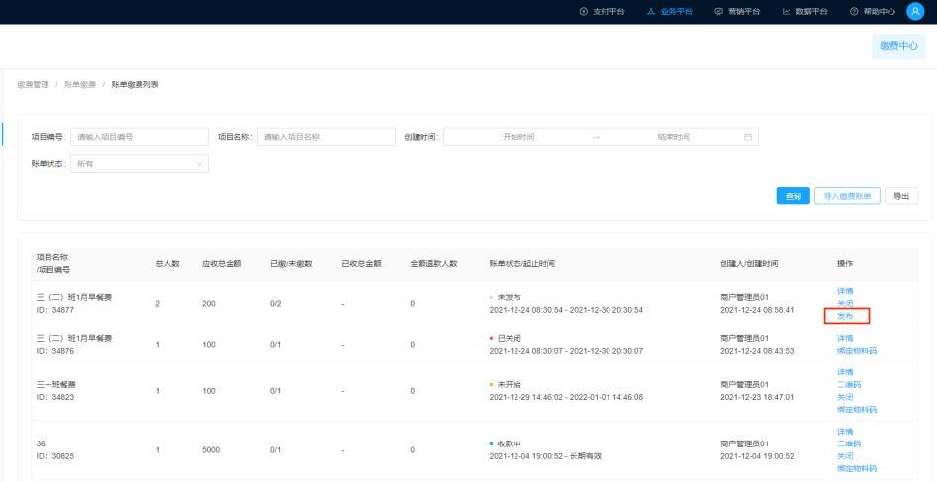Click the 未开始 status text
This screenshot has height=482, width=937.
click(510, 385)
